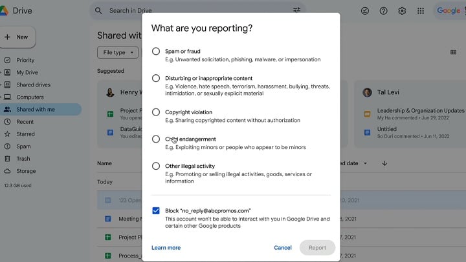Open the Help question mark icon
The height and width of the screenshot is (262, 466).
(x=383, y=11)
